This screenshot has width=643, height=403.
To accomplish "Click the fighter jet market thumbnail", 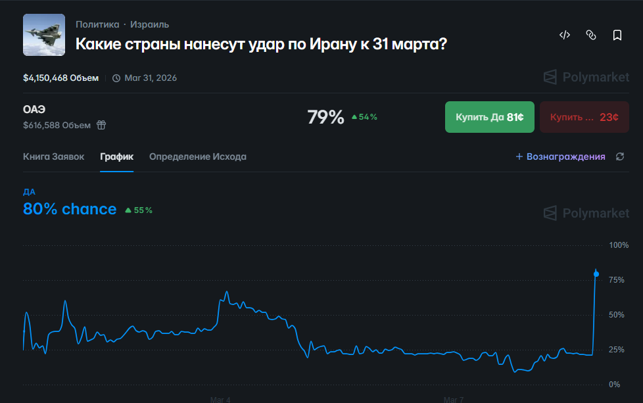I will point(44,35).
